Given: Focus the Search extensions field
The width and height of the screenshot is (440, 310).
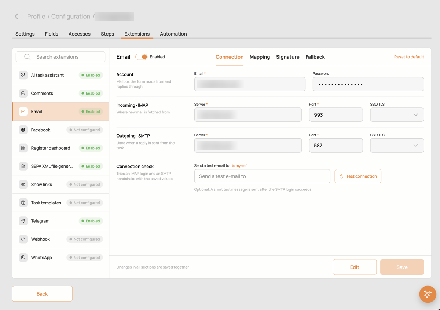Looking at the screenshot, I should pos(60,57).
